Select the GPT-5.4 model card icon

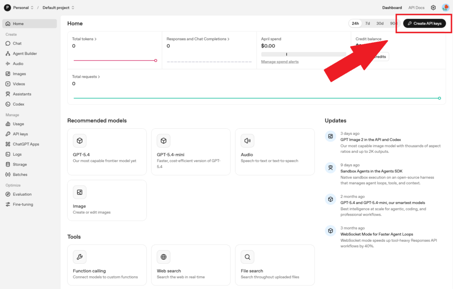(x=80, y=141)
